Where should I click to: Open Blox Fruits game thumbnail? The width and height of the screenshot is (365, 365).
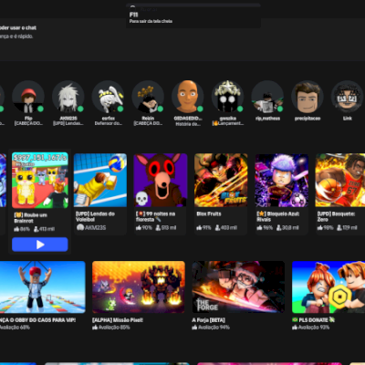(221, 181)
